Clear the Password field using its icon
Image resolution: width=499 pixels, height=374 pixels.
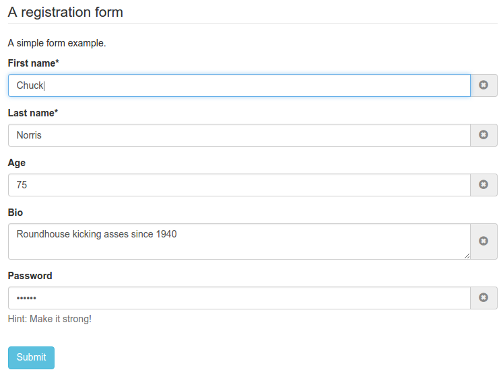pos(484,298)
